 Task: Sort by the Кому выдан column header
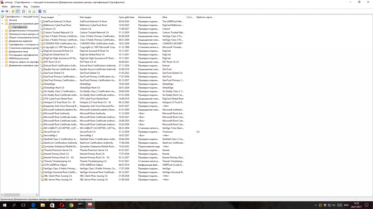coord(59,17)
